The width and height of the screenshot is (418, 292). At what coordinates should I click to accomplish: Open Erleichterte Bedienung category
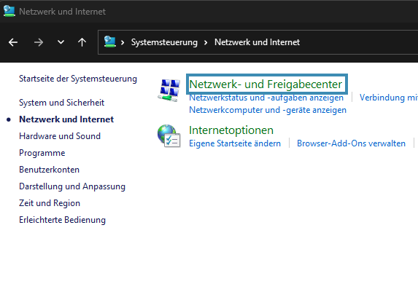click(63, 220)
